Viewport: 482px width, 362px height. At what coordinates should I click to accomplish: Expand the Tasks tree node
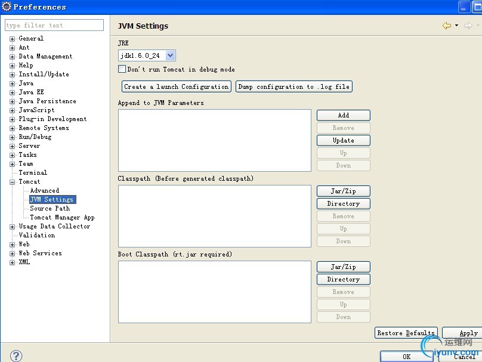click(13, 155)
